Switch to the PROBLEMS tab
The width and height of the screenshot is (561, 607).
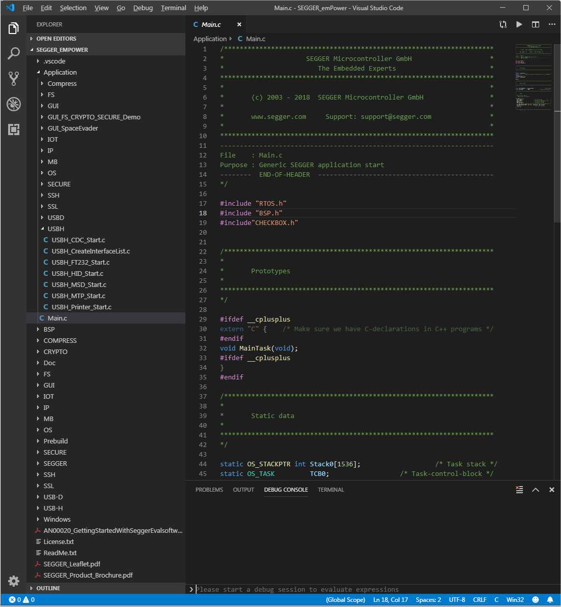(x=209, y=490)
